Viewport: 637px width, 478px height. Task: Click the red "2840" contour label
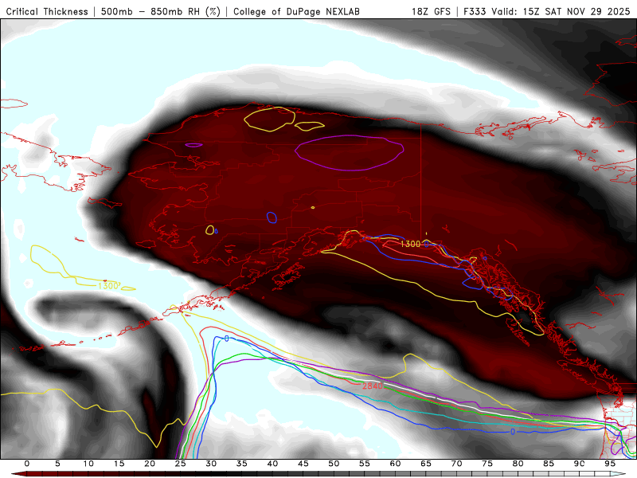tap(373, 386)
